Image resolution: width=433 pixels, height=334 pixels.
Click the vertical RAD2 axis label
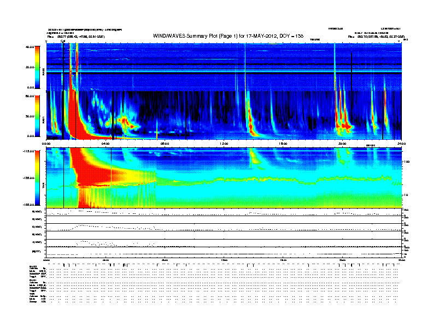pyautogui.click(x=43, y=72)
